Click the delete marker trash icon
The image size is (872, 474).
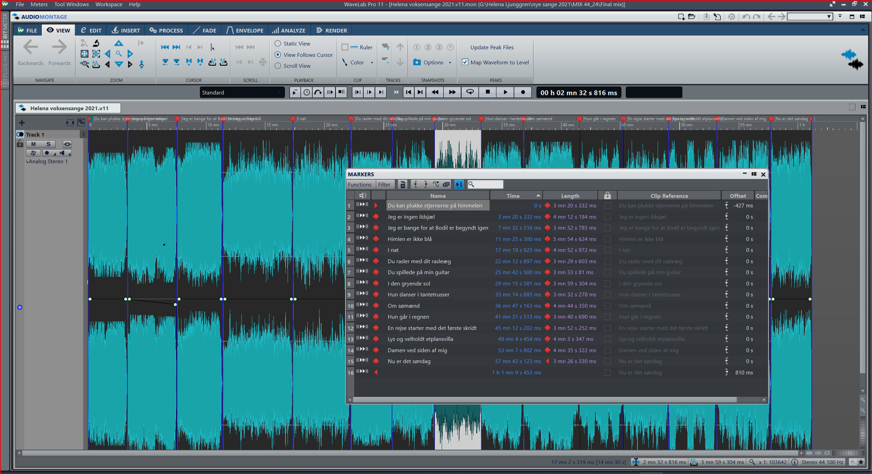[x=403, y=184]
